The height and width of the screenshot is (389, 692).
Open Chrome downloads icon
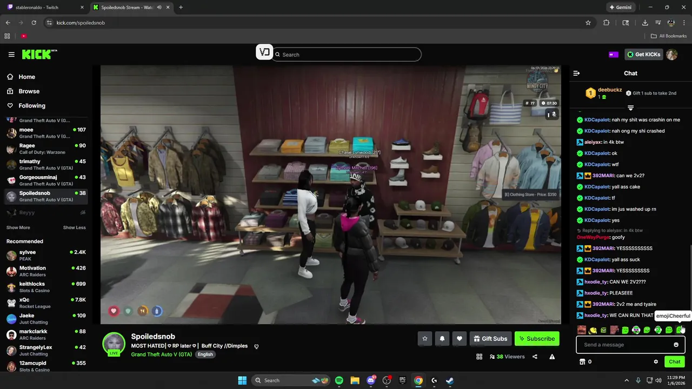pyautogui.click(x=645, y=23)
